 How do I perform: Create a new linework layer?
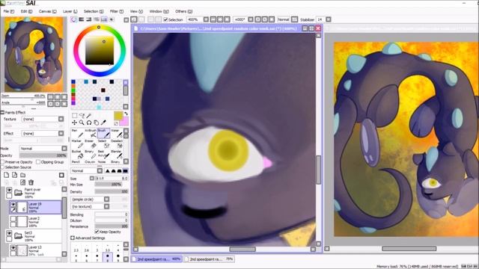click(15, 175)
